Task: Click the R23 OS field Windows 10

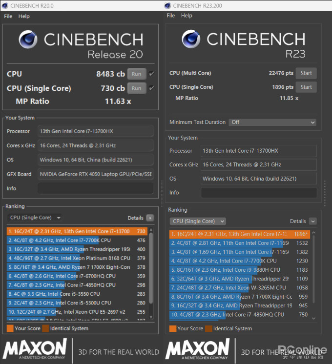Action: pyautogui.click(x=259, y=179)
